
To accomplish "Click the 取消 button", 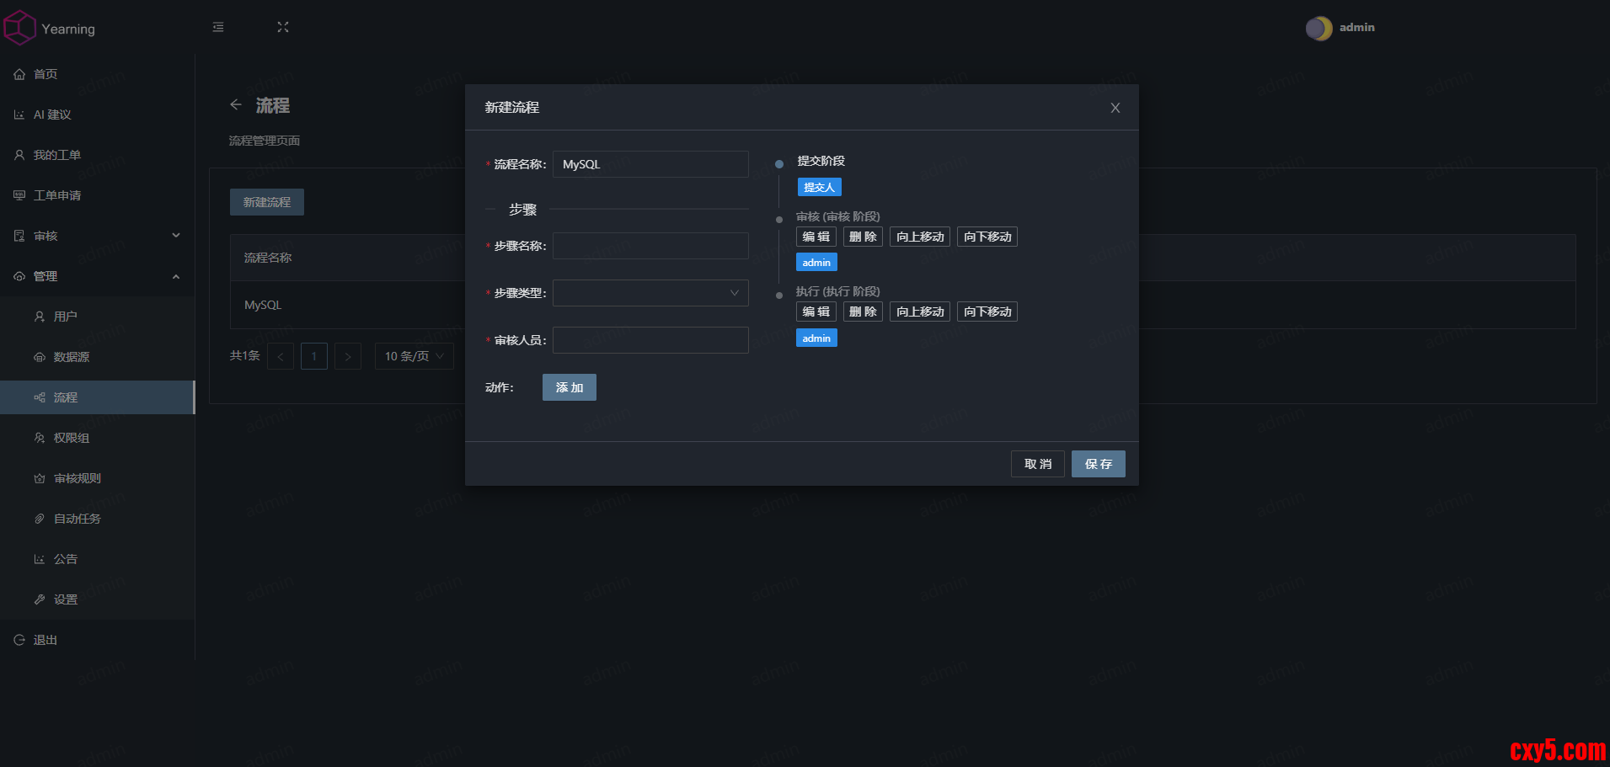I will (x=1038, y=464).
